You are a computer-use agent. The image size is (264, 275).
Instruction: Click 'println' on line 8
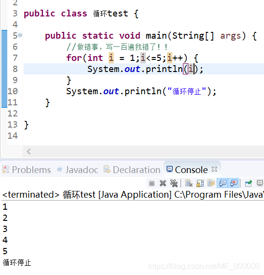pyautogui.click(x=164, y=69)
